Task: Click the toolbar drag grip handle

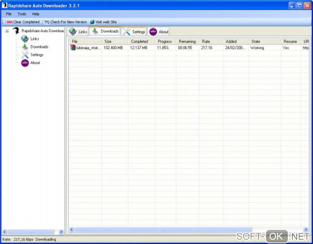Action: tap(3, 22)
